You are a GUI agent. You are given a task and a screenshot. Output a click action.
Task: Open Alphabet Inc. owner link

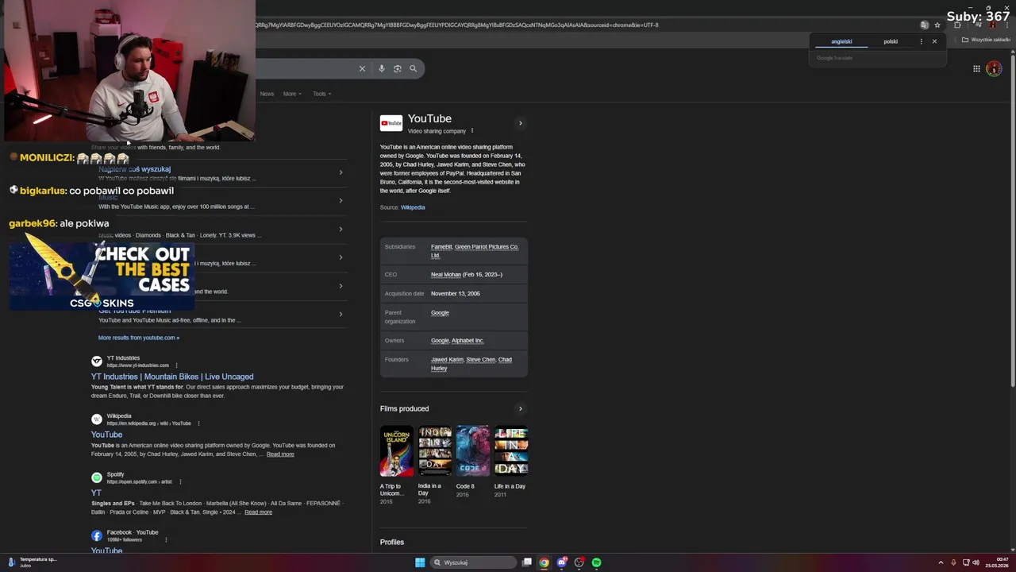[x=468, y=340]
